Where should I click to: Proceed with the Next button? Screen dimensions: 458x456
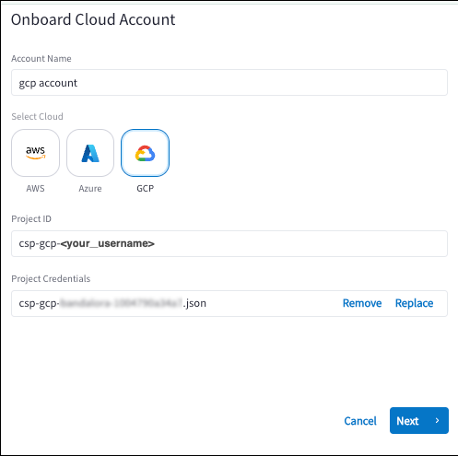[419, 420]
